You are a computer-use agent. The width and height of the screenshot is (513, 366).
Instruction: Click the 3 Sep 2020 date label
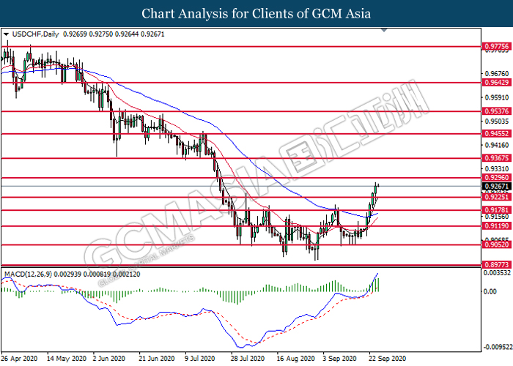click(339, 359)
